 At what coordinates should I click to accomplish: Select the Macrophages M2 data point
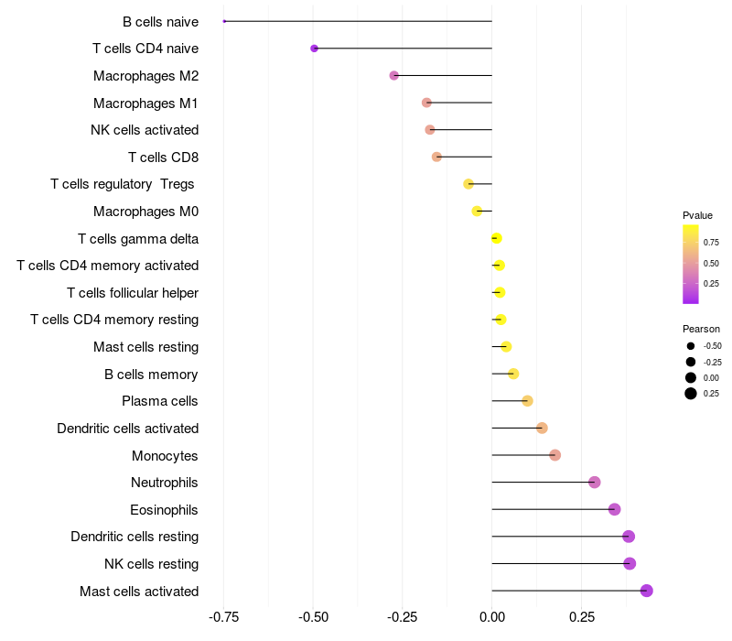click(x=394, y=75)
